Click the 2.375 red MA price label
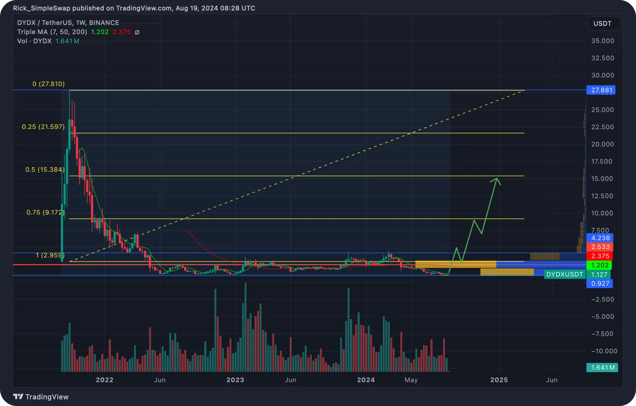Screen dimensions: 636x406 [x=600, y=256]
